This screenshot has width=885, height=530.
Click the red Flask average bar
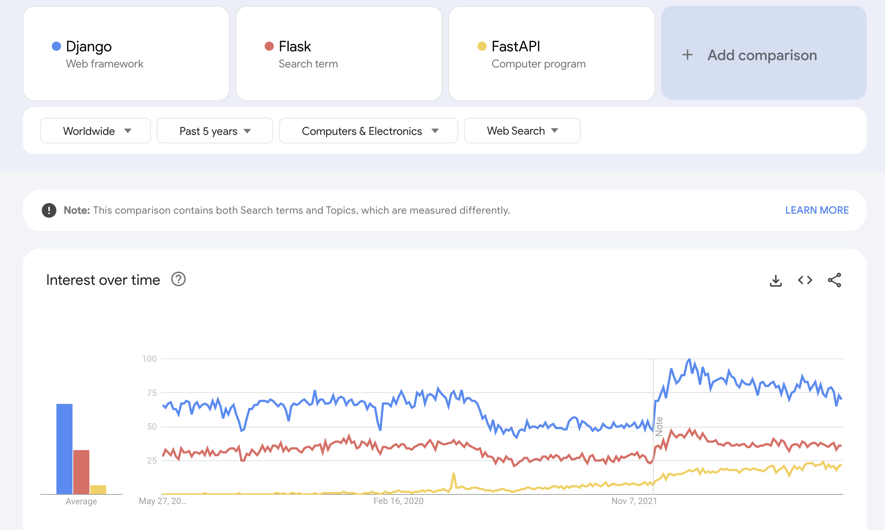point(81,472)
